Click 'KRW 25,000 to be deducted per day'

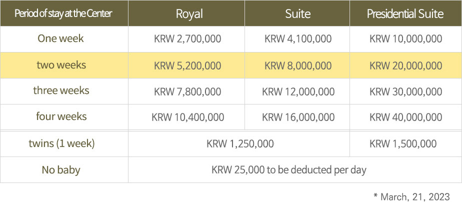(289, 170)
